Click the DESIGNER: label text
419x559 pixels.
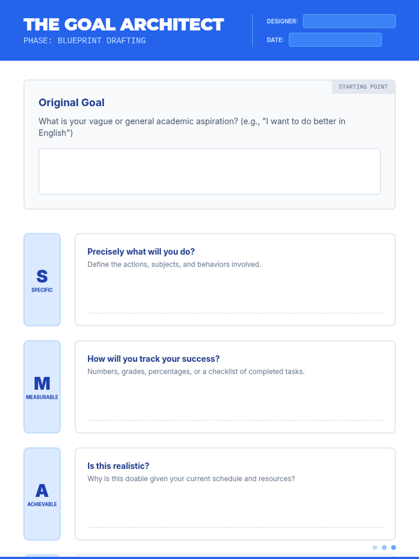tap(282, 21)
